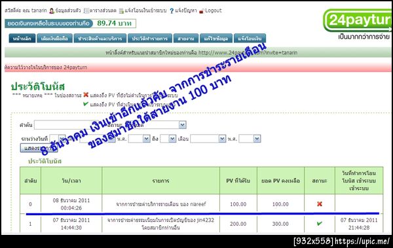Image resolution: width=393 pixels, height=248 pixels.
Task: Click the สถานะ table column header
Action: 320,181
